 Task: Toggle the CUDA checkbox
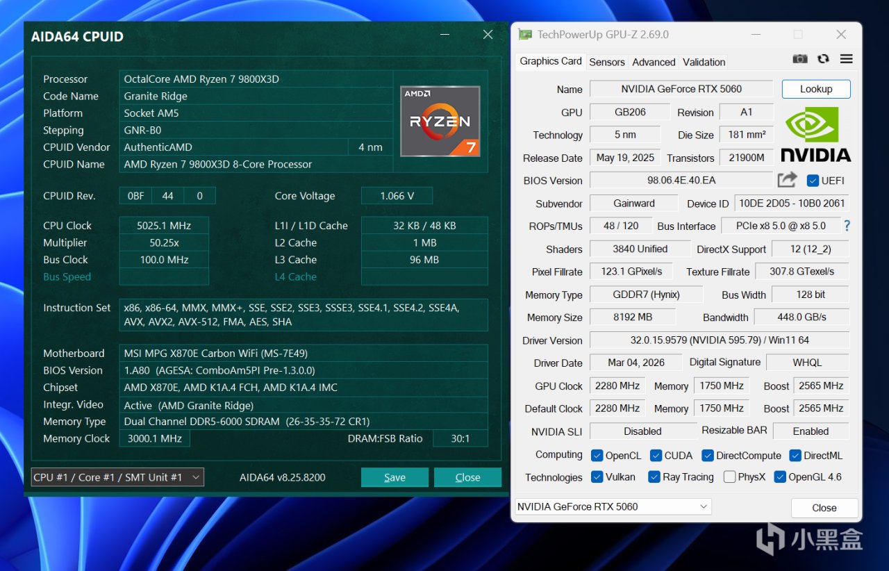[x=656, y=456]
